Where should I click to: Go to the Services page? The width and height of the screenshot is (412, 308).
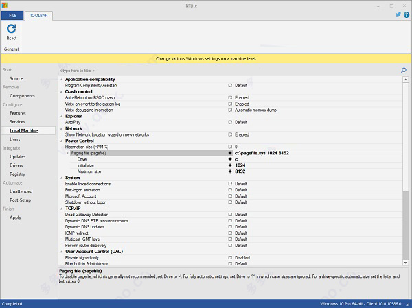(x=17, y=122)
